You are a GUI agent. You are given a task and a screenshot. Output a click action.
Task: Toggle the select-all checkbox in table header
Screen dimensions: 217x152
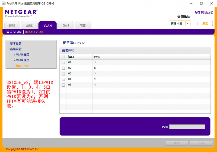(x=63, y=57)
